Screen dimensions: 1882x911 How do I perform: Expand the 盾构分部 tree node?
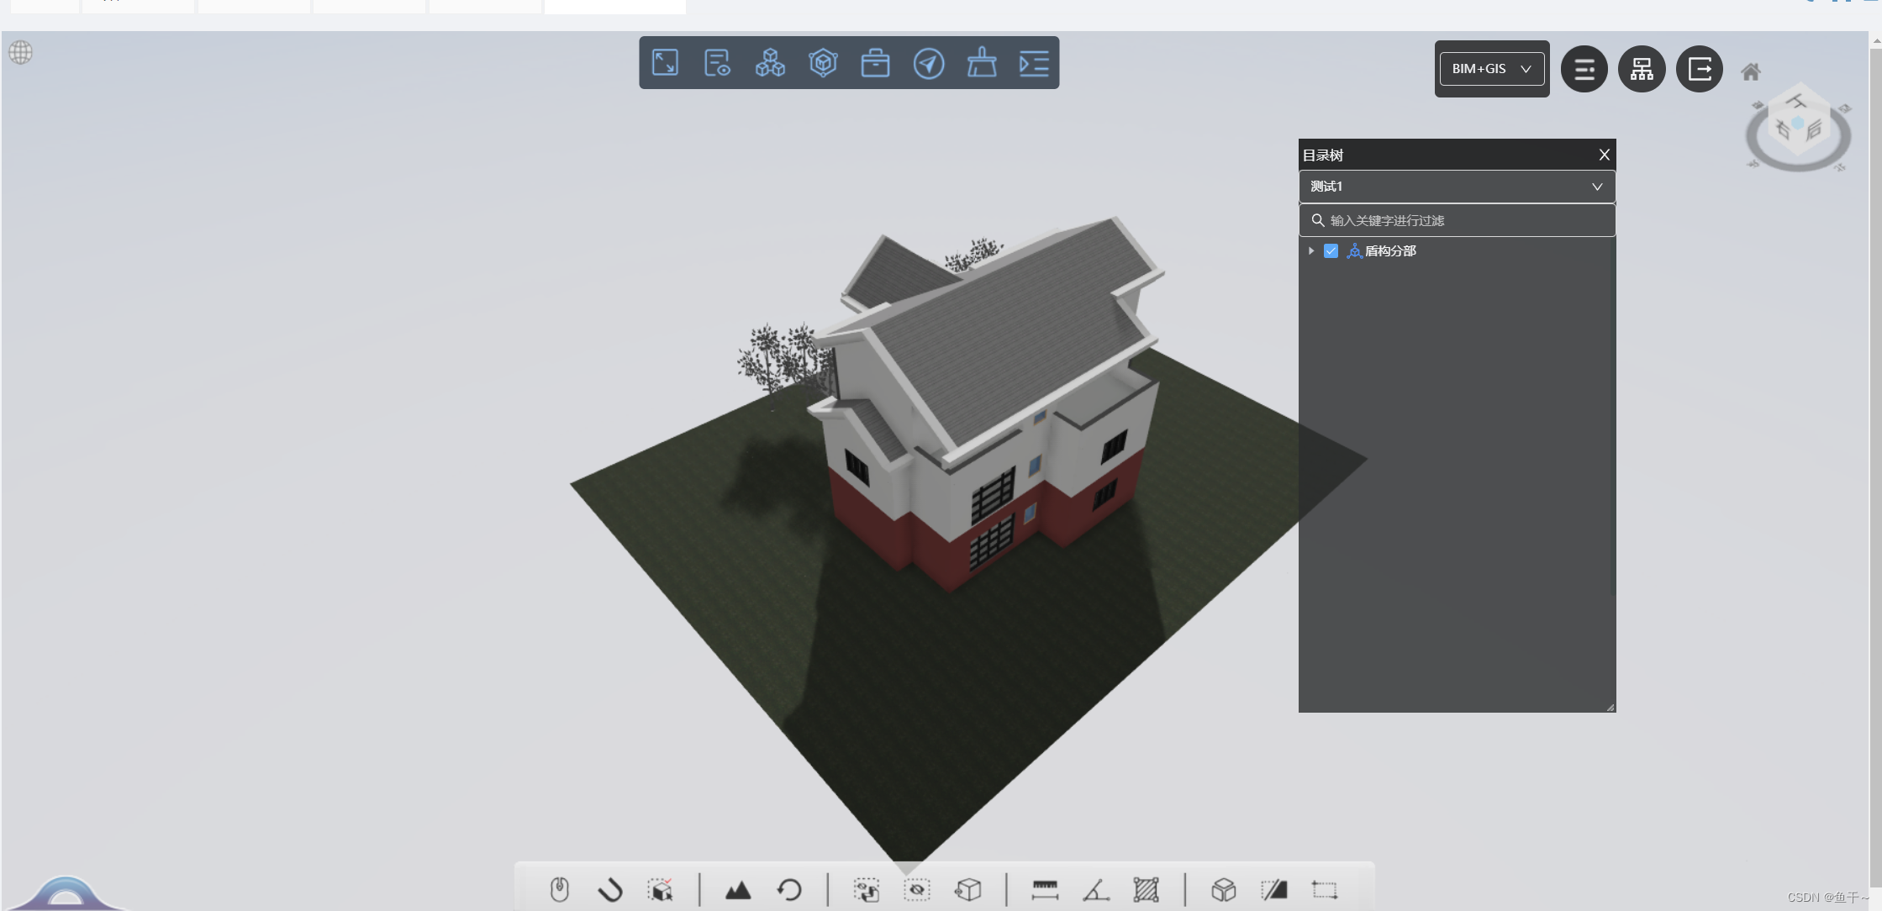(x=1311, y=251)
